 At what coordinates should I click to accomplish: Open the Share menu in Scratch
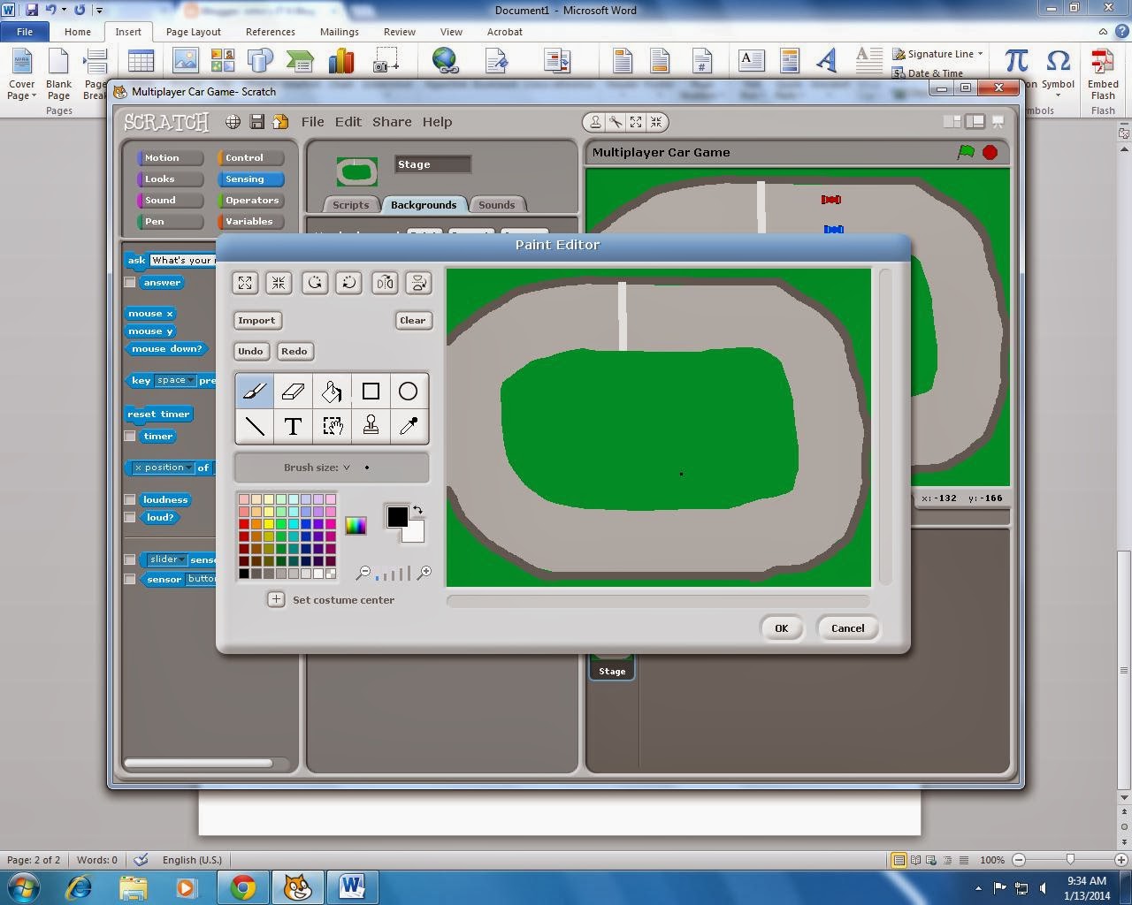(x=392, y=122)
